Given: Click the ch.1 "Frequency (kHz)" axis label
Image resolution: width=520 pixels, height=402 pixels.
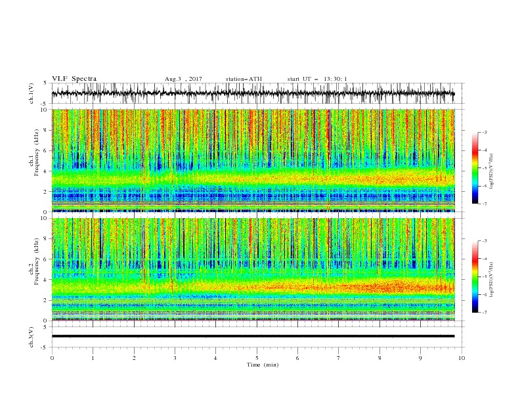Looking at the screenshot, I should click(37, 153).
